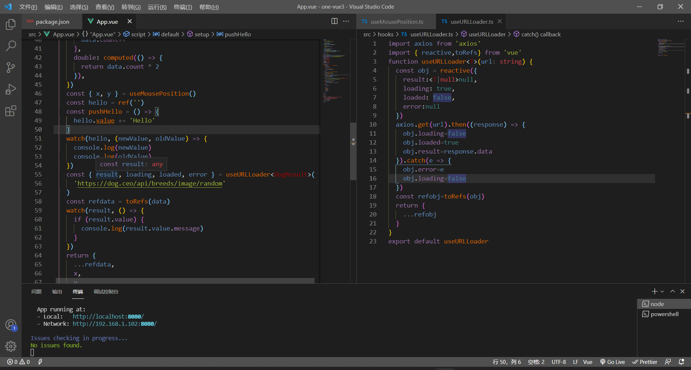Open the Run and Debug view
The width and height of the screenshot is (691, 370).
[x=11, y=89]
